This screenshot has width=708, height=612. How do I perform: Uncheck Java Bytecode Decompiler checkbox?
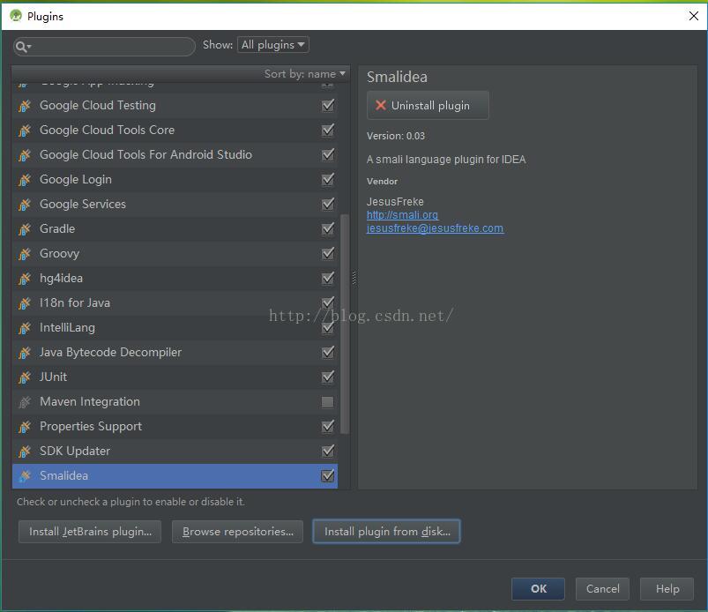[x=328, y=352]
